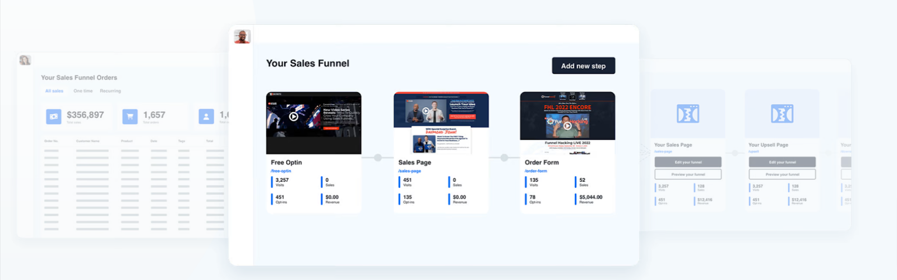Screen dimensions: 897x280
Task: Click the $5,044.00 Revenue value
Action: pos(591,197)
